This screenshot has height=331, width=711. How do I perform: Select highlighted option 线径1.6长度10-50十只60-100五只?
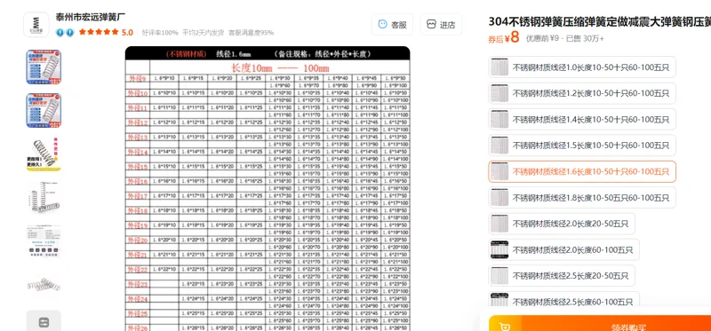click(582, 171)
